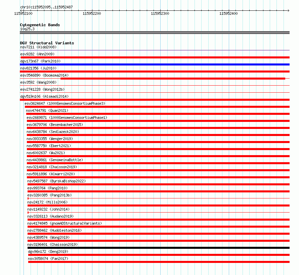This screenshot has height=275, width=299.
Task: Open esv3624647 (1000GenomesConsortiumPhase3) label
Action: (x=65, y=103)
